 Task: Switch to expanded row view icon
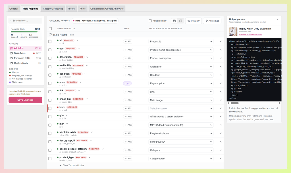point(180,21)
